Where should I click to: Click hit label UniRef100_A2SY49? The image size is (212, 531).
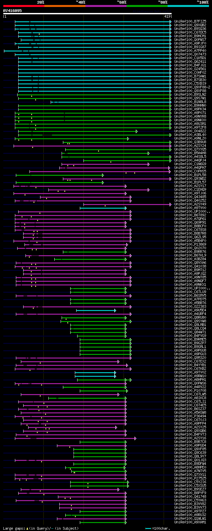click(190, 204)
